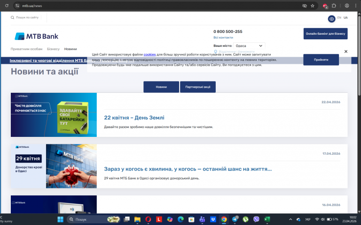Switch site language to UA
Image resolution: width=361 pixels, height=225 pixels.
pyautogui.click(x=345, y=18)
